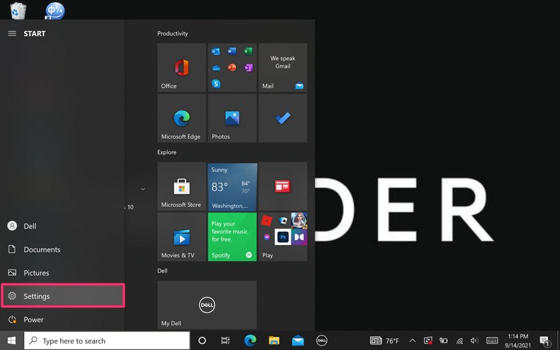The height and width of the screenshot is (350, 560).
Task: Open Movies & TV tile
Action: click(181, 237)
